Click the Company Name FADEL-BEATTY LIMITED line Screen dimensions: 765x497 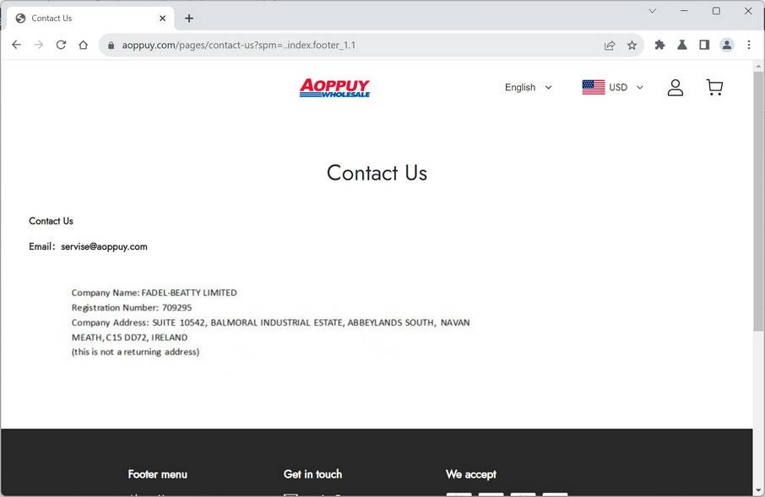tap(155, 293)
